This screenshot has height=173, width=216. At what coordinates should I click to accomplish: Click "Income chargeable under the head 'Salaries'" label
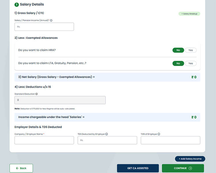[51, 117]
